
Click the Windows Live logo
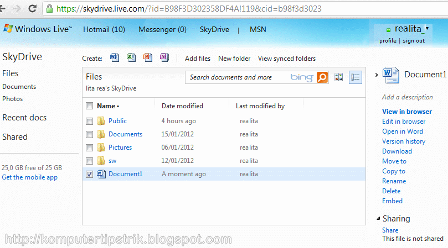pos(38,29)
